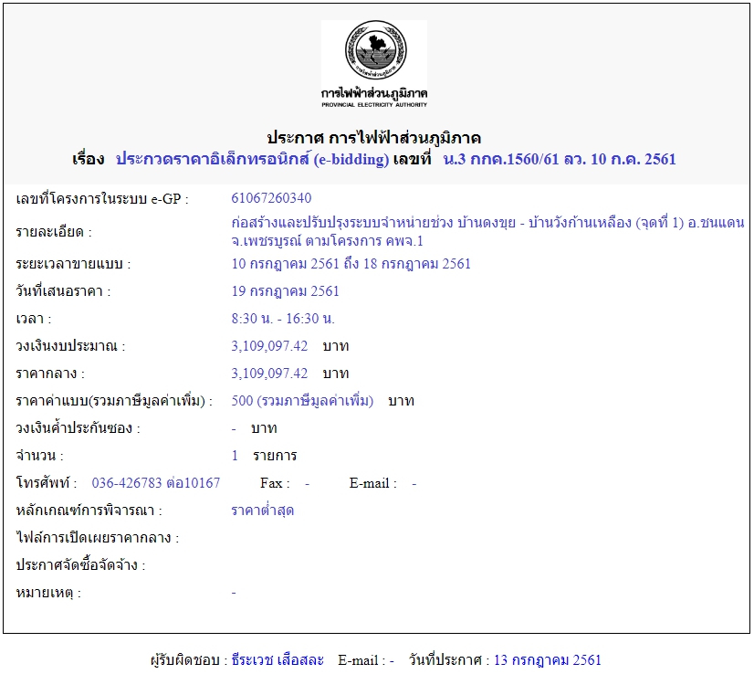754x674 pixels.
Task: Select label 'โทรศัพท์ :'
Action: (x=47, y=483)
